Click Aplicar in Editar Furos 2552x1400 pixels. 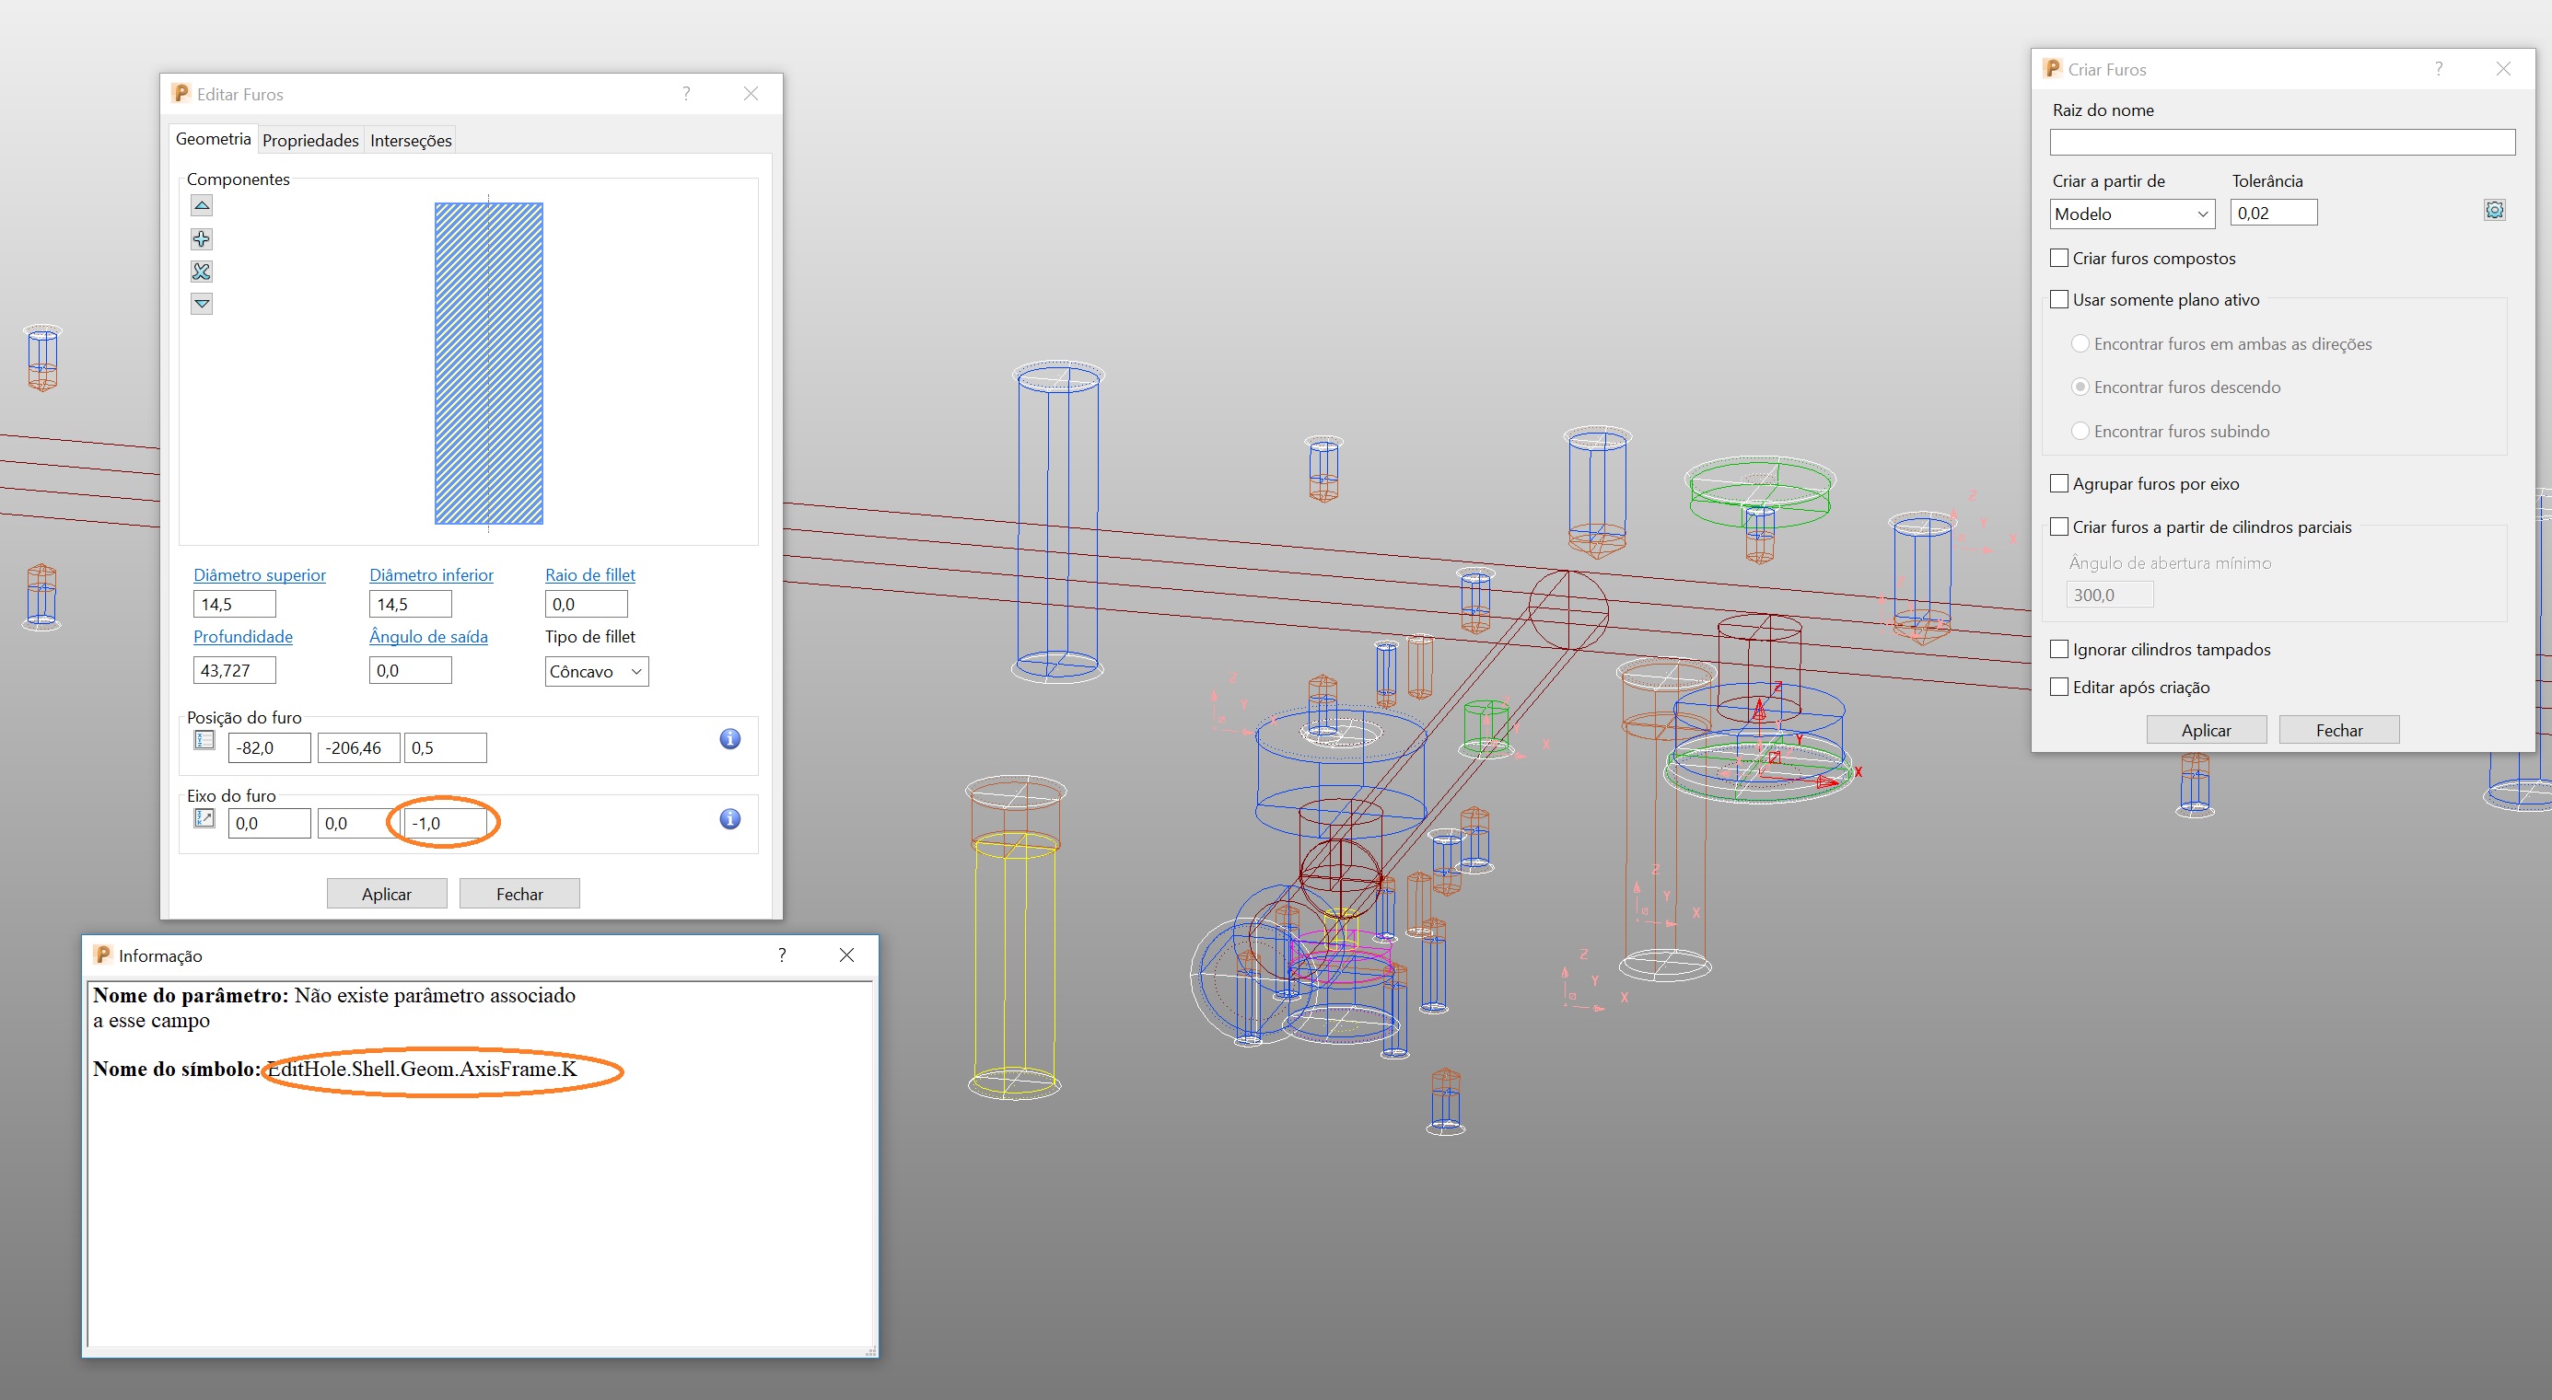coord(387,894)
